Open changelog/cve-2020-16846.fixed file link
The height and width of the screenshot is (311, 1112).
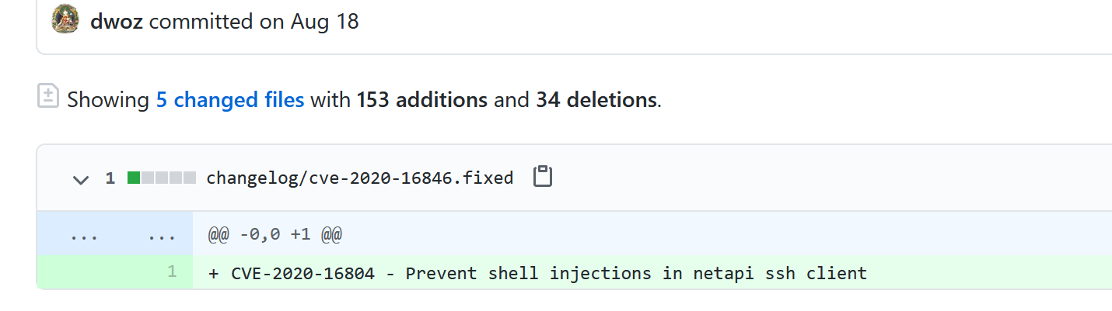click(360, 178)
